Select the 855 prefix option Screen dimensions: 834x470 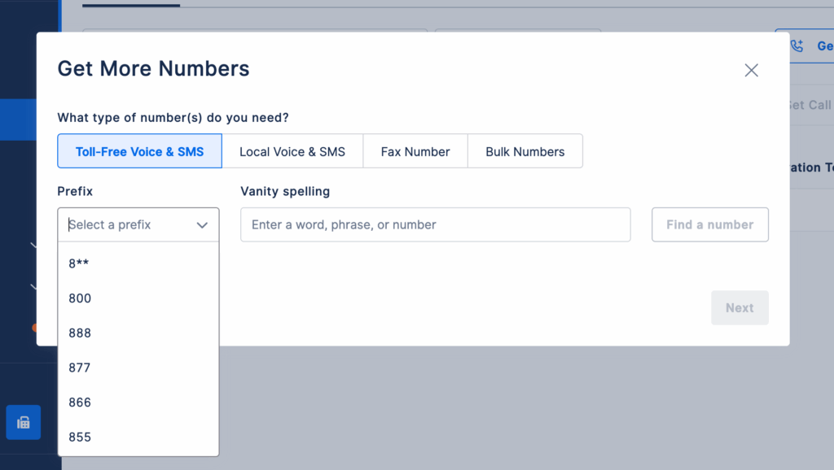point(80,437)
